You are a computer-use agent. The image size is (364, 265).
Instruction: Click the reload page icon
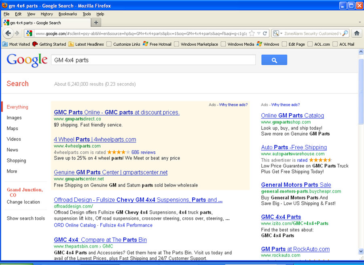click(265, 34)
